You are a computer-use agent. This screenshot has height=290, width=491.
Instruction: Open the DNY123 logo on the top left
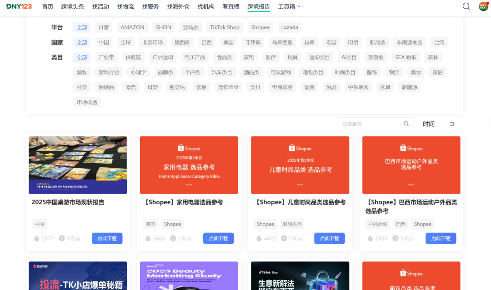click(x=19, y=6)
